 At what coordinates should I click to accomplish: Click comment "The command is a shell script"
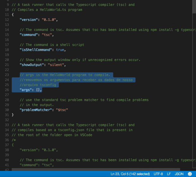52,45
